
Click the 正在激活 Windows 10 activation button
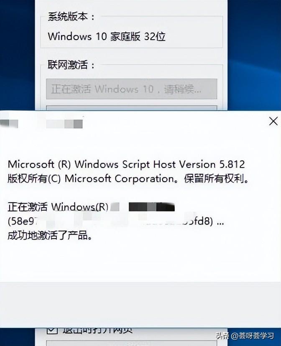[132, 89]
